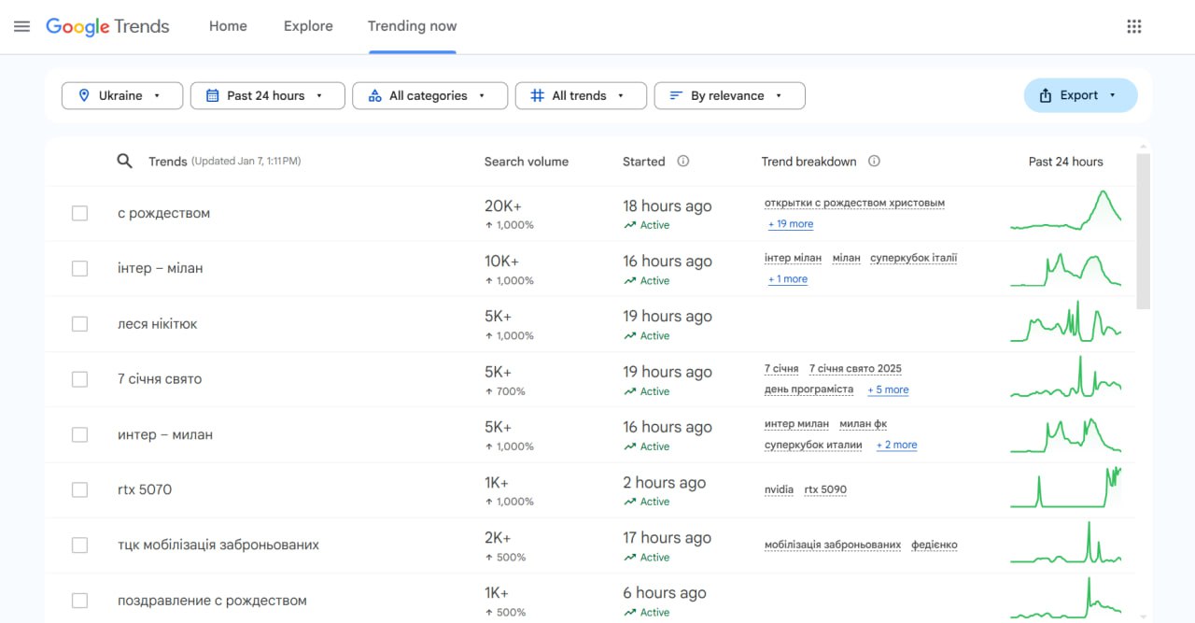
Task: Click the calendar icon on Past 24 hours filter
Action: pos(212,95)
